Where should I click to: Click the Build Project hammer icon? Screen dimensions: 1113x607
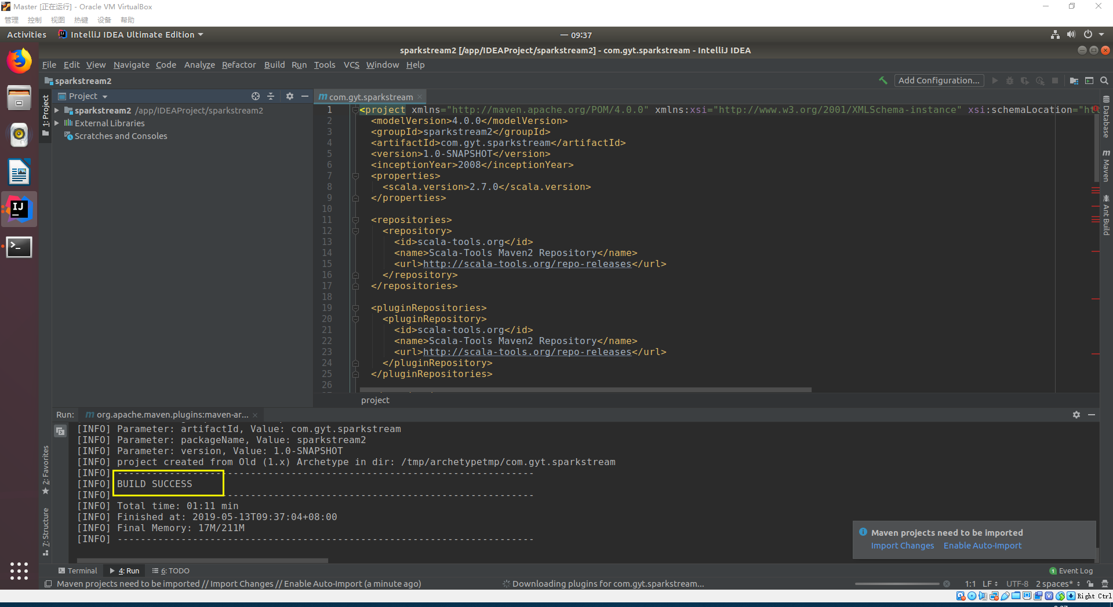[x=883, y=81]
